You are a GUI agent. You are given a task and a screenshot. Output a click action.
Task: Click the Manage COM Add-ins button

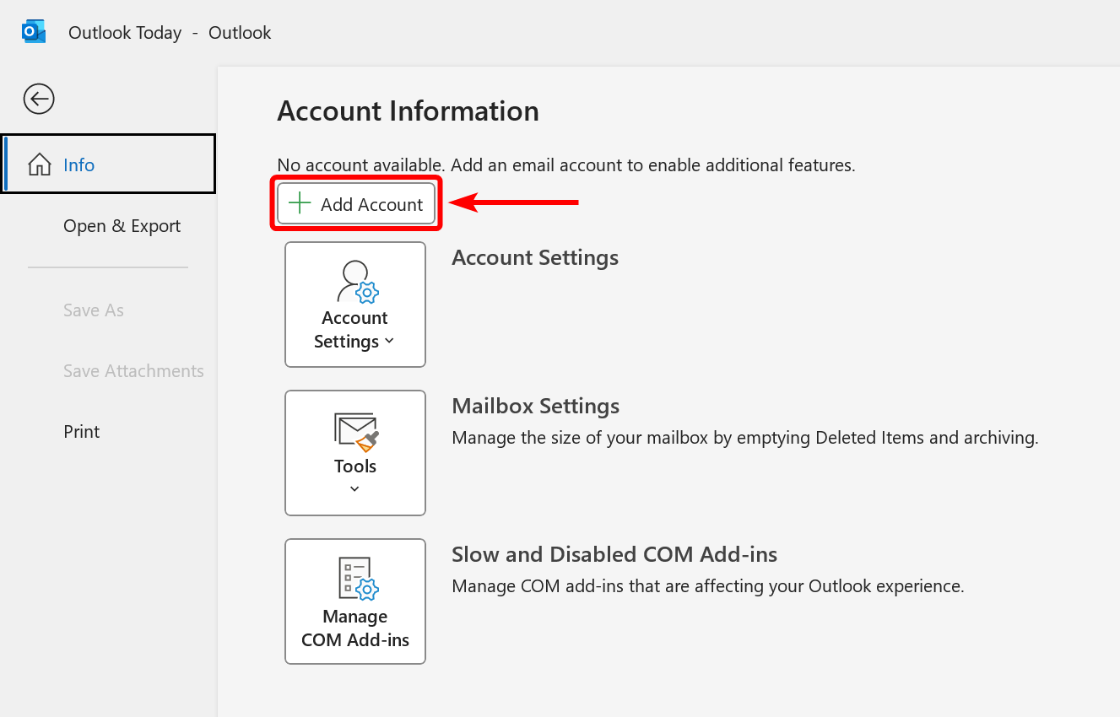[355, 601]
